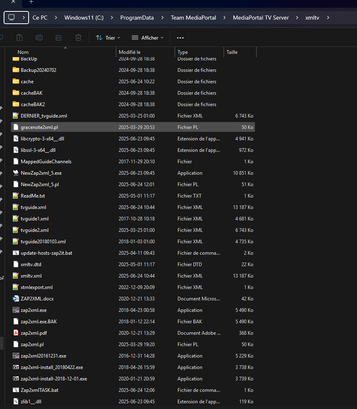Select the NewZap2xml_5.exe application icon
357x409 pixels.
tap(16, 173)
